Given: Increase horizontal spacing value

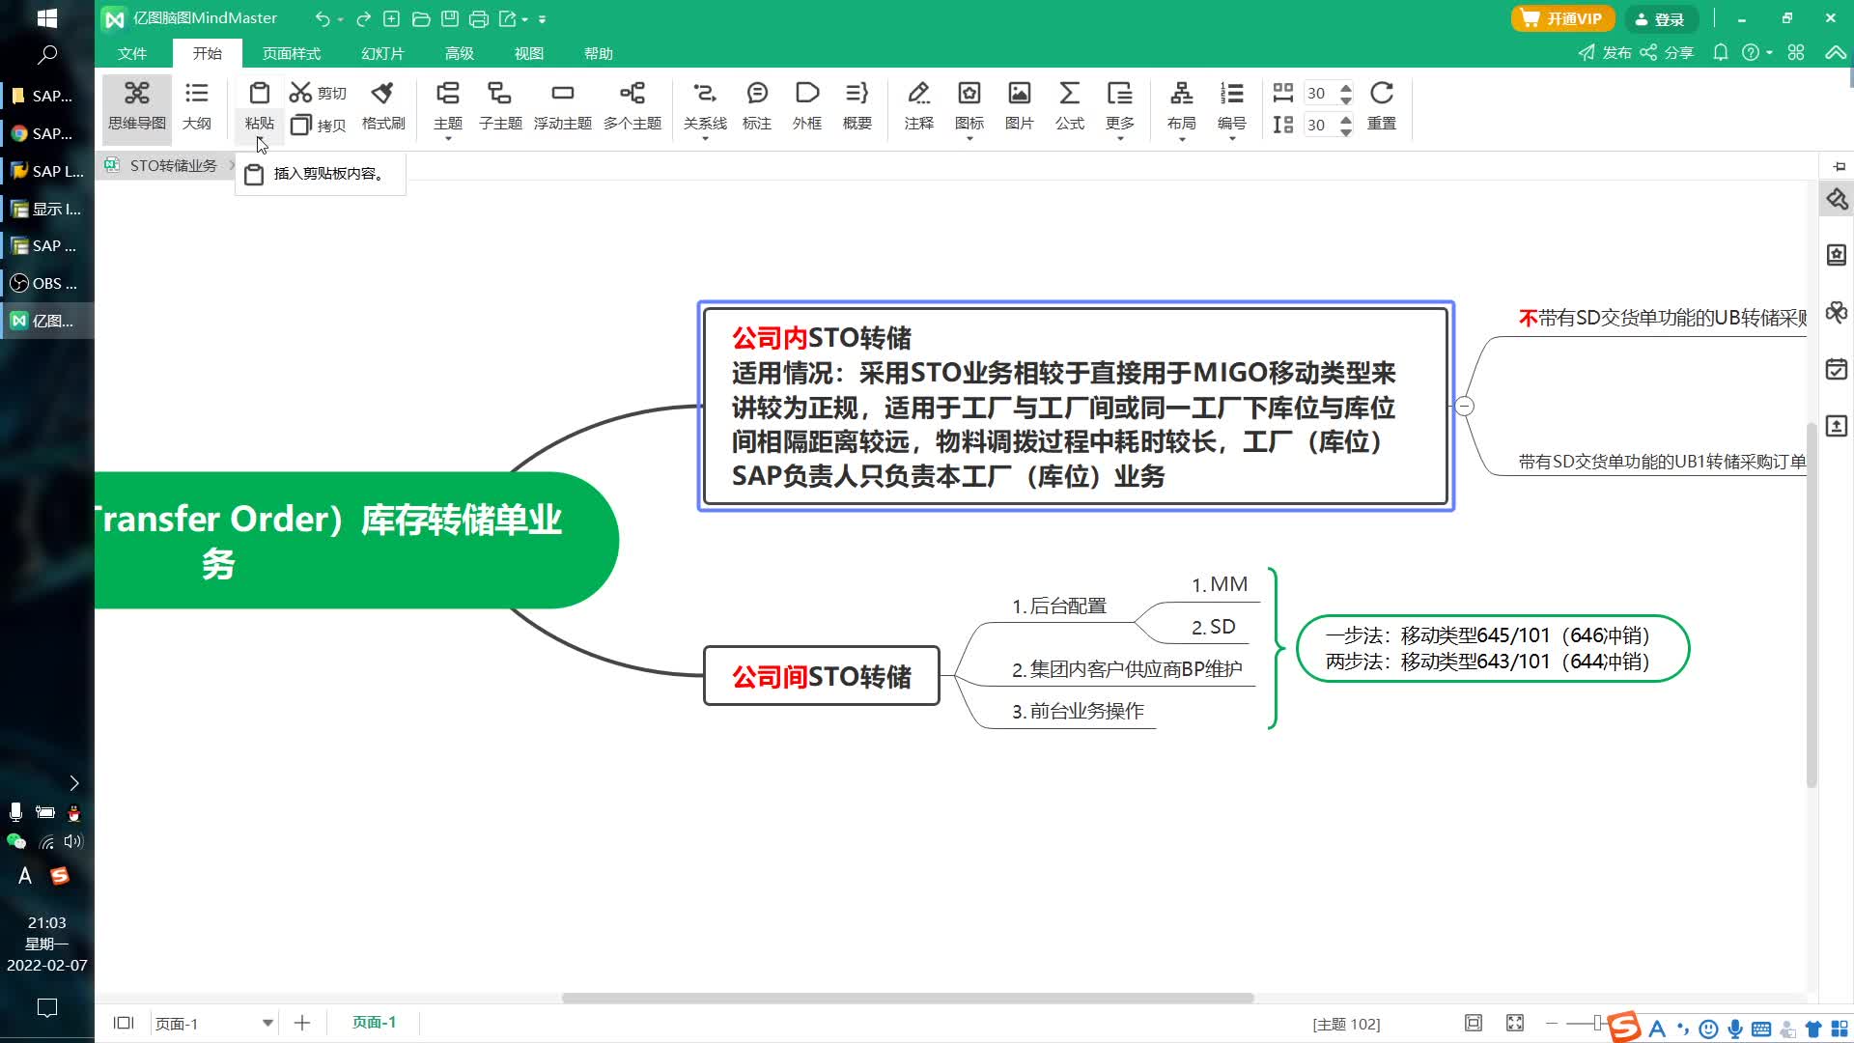Looking at the screenshot, I should [1346, 87].
